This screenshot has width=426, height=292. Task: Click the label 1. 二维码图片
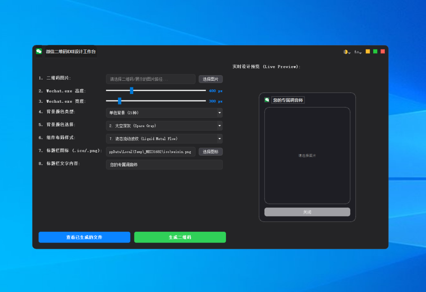pyautogui.click(x=54, y=78)
